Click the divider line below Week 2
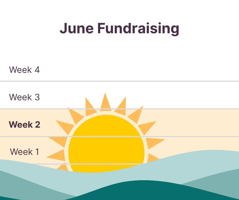Image resolution: width=239 pixels, height=200 pixels. [119, 137]
